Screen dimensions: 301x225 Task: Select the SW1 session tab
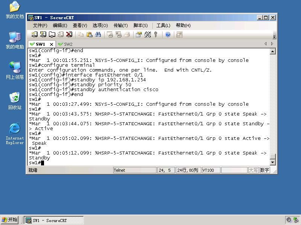pyautogui.click(x=40, y=44)
